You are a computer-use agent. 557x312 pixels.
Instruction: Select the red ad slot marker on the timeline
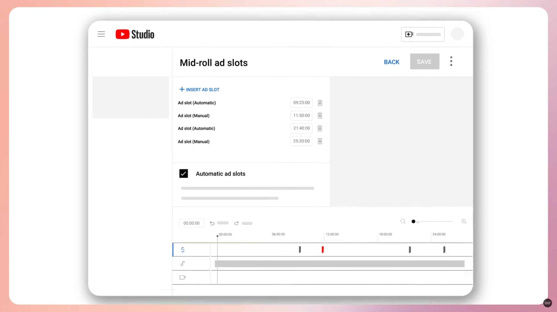pyautogui.click(x=322, y=249)
